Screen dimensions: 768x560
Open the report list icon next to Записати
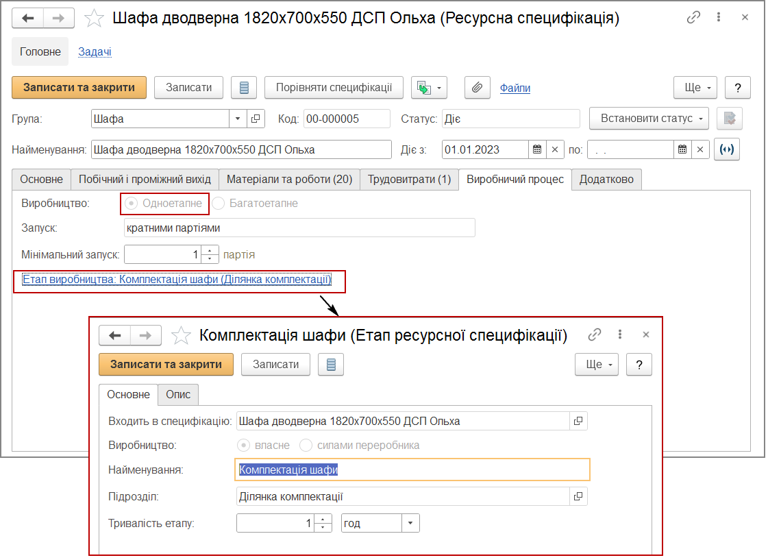(244, 88)
